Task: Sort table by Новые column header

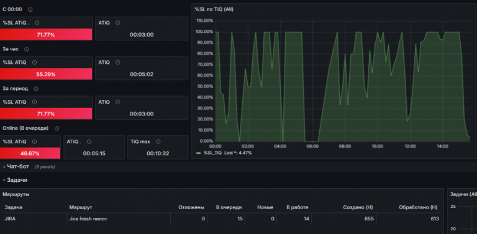Action: [x=265, y=207]
